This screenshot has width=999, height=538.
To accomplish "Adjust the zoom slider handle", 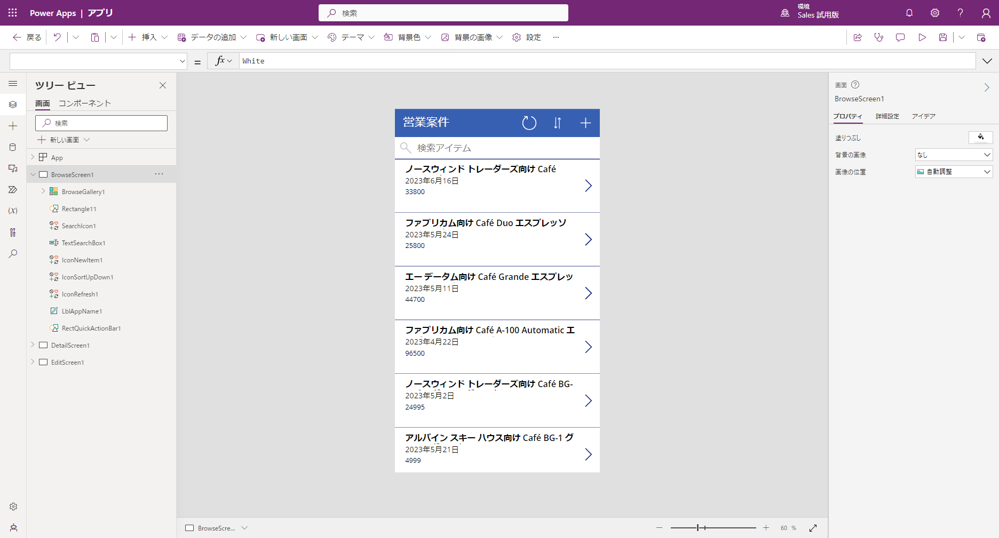I will pos(697,528).
